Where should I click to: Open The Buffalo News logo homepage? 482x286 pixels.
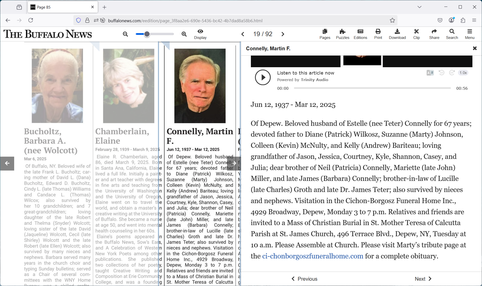tap(48, 34)
